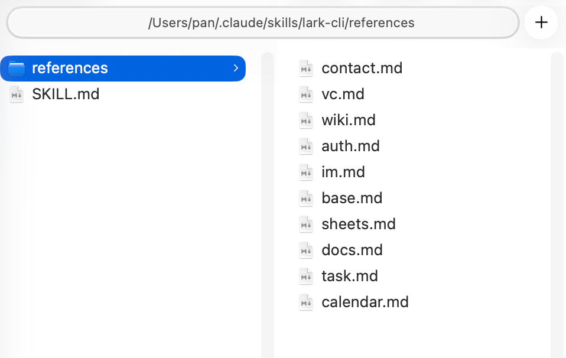Image resolution: width=566 pixels, height=358 pixels.
Task: Click the task.md markdown file icon
Action: pyautogui.click(x=306, y=276)
